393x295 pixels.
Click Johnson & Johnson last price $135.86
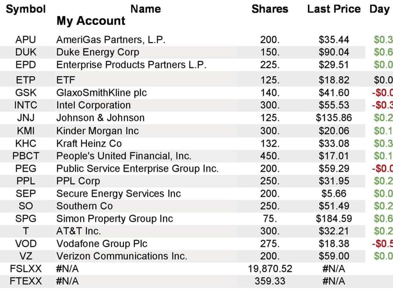pyautogui.click(x=334, y=118)
